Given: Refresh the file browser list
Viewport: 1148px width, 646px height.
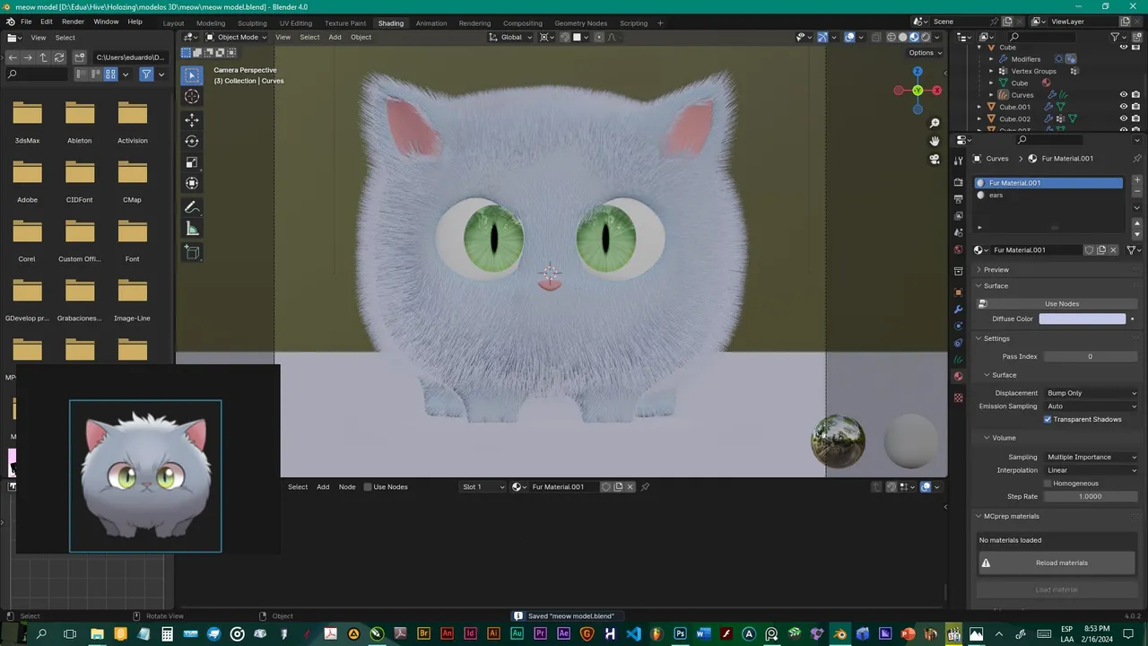Looking at the screenshot, I should 59,57.
